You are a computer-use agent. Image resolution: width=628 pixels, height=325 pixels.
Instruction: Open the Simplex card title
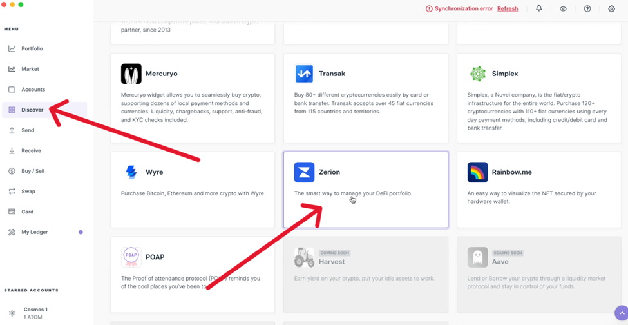tap(505, 74)
